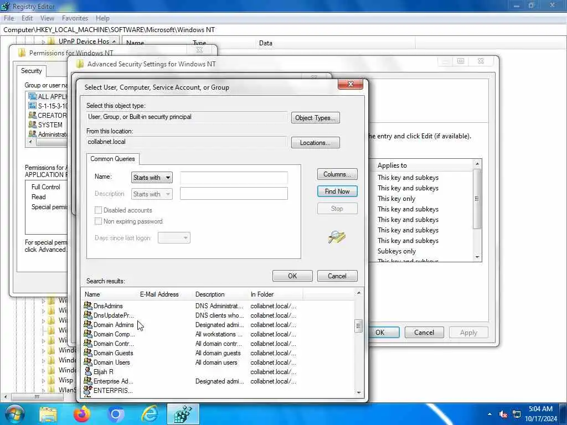
Task: Click the ALL APPLICATION PACKAGES icon in Permissions
Action: tap(33, 96)
